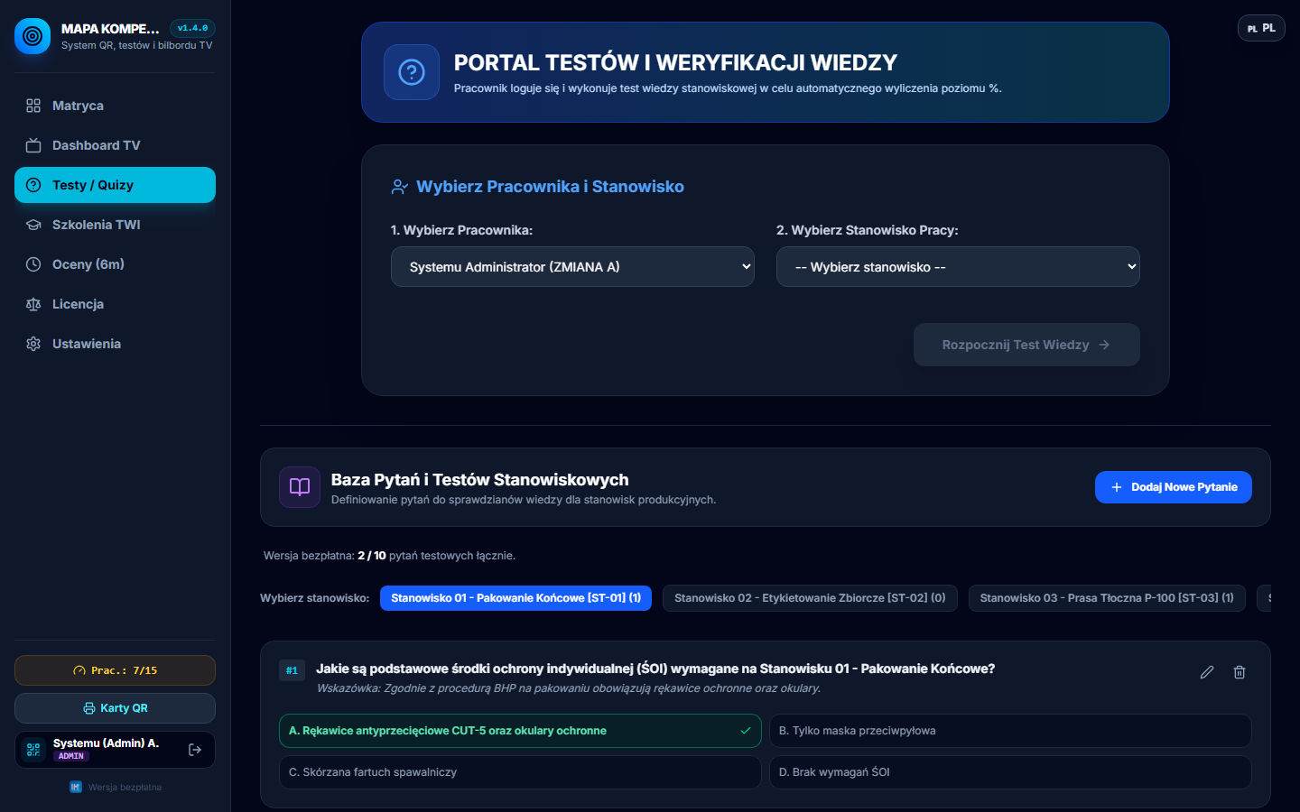This screenshot has height=812, width=1300.
Task: Click the open book Baza Pytań icon
Action: click(x=300, y=487)
